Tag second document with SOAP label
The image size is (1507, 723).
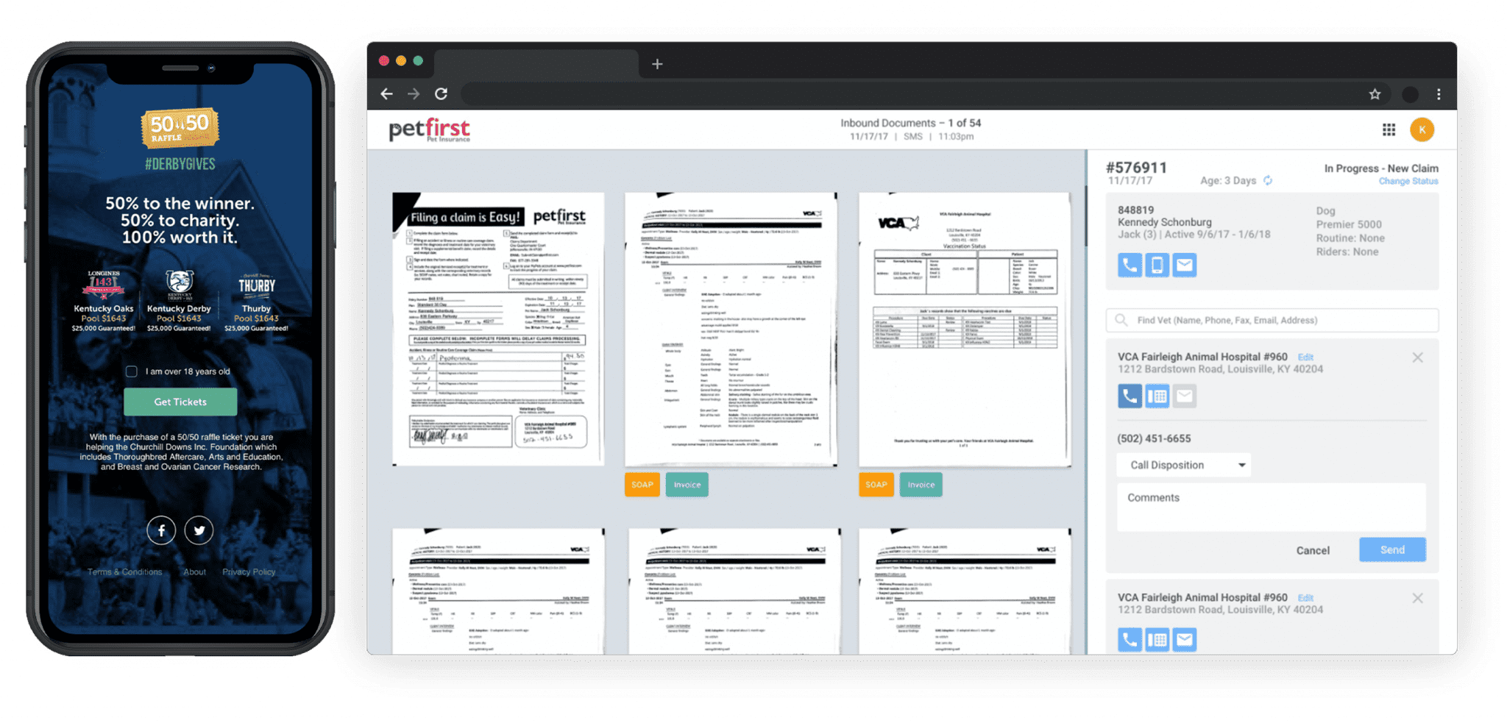[x=642, y=485]
